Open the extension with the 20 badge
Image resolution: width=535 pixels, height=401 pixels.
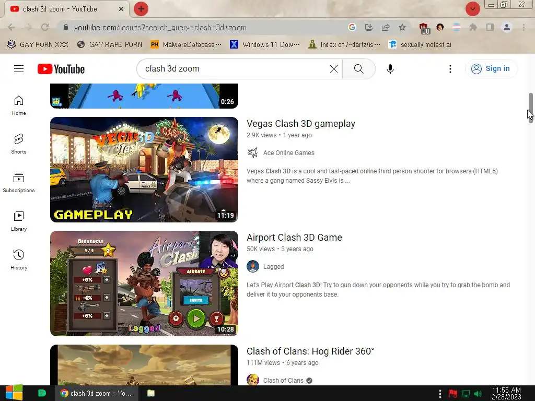pyautogui.click(x=424, y=28)
